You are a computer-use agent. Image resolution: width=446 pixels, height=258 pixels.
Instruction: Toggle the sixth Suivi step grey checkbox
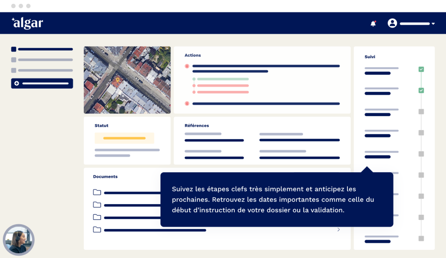[x=421, y=175]
